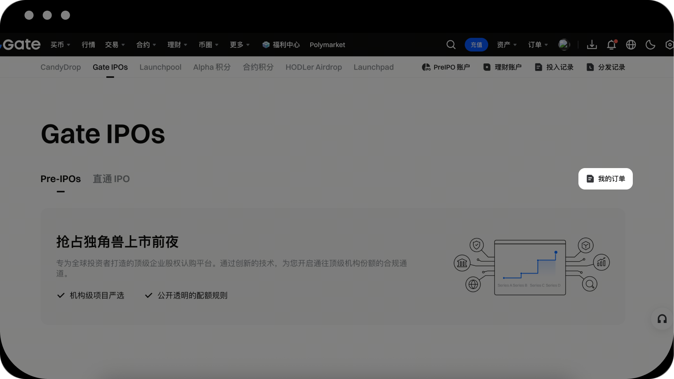Viewport: 674px width, 379px height.
Task: Click the Gate IPOs page title
Action: click(103, 134)
